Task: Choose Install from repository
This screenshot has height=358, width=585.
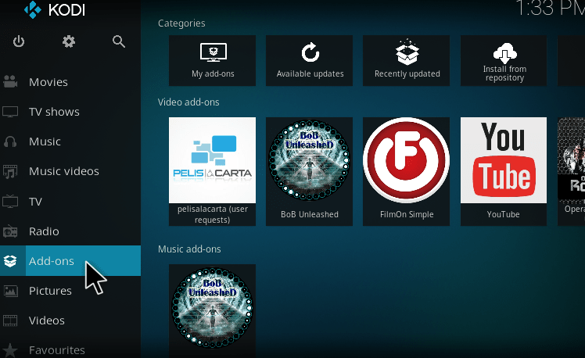Action: pos(504,60)
